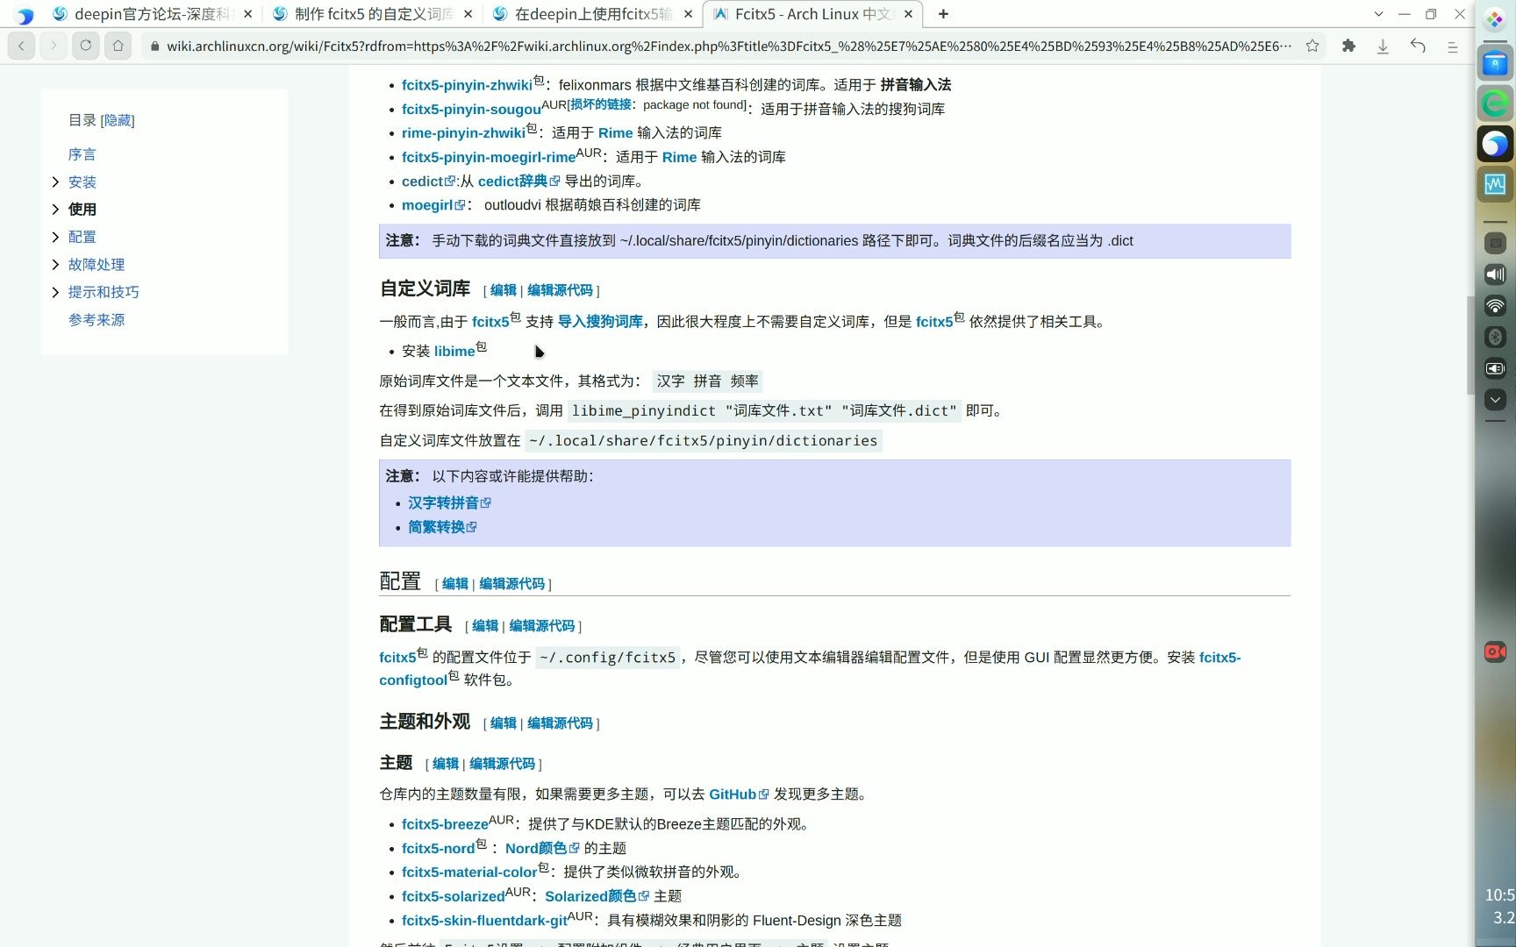Open the Solarized颜色 external link

597,896
